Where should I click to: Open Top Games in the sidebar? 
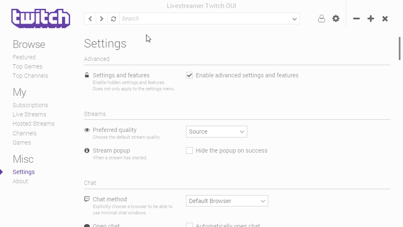click(x=28, y=66)
